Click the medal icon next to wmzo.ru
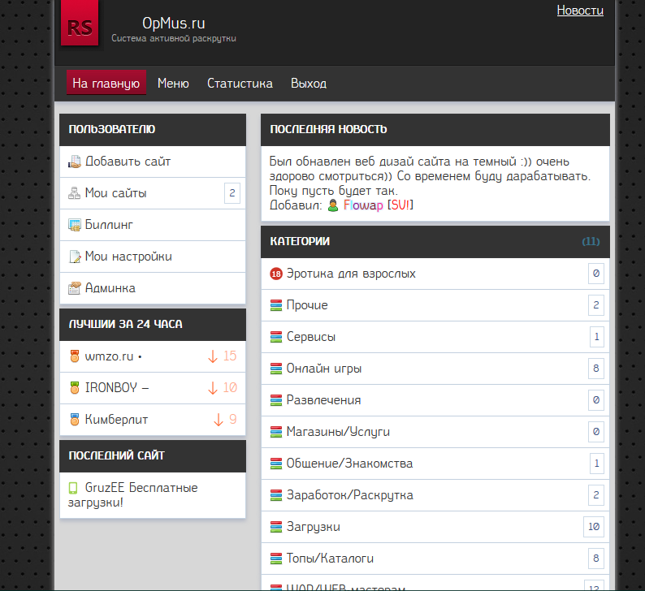645x591 pixels. (75, 356)
